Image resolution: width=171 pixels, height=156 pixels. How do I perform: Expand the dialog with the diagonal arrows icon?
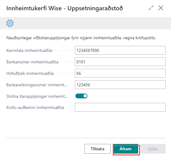coord(151,8)
